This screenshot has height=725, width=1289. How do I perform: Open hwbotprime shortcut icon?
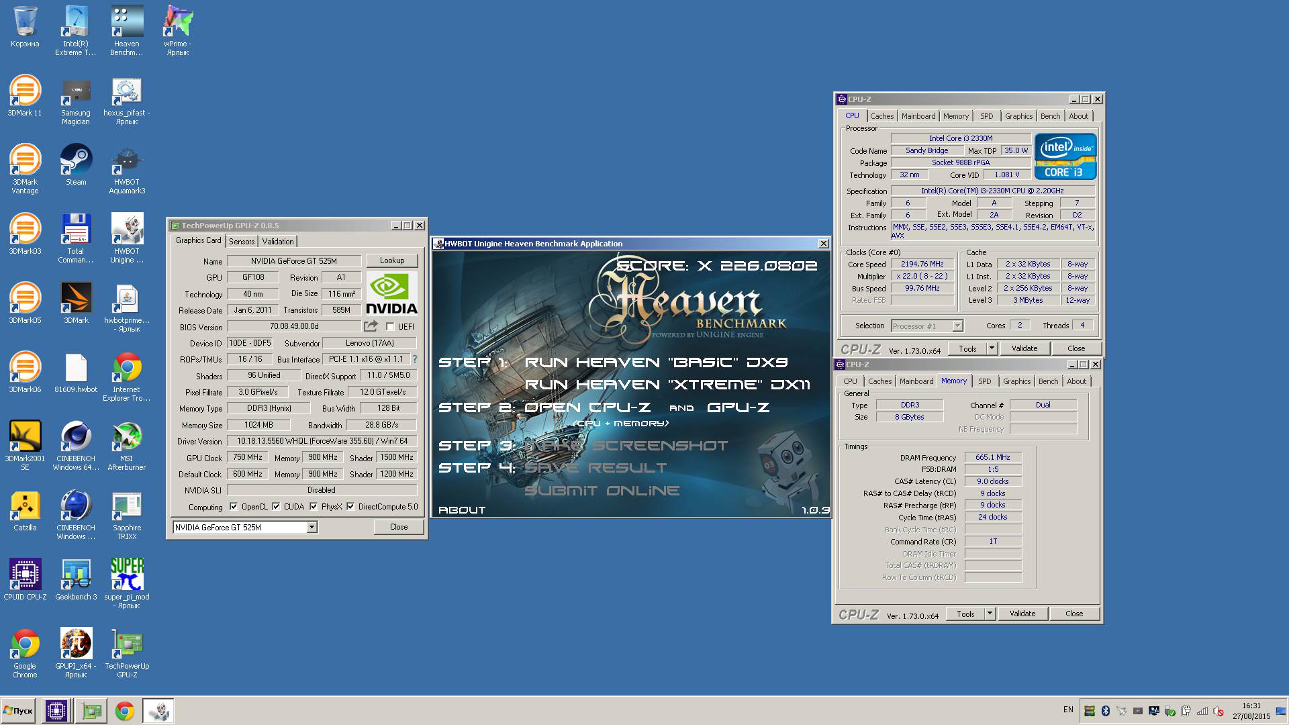(x=127, y=307)
